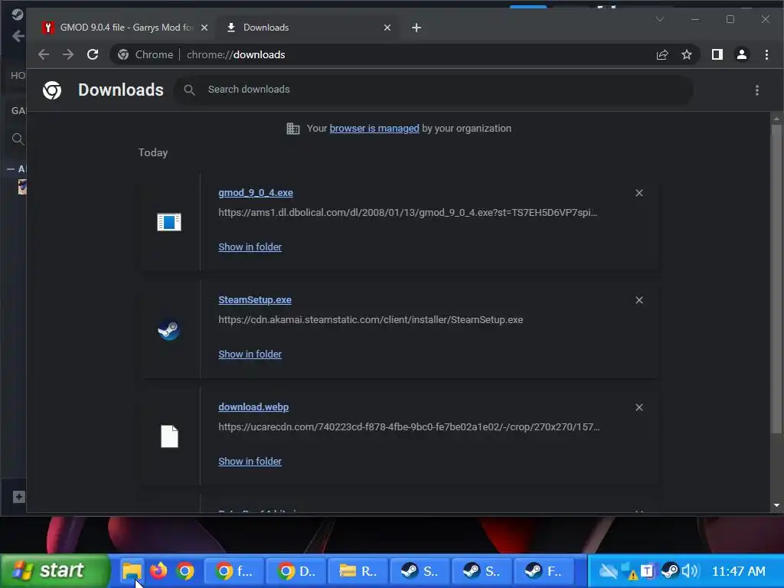The image size is (784, 588).
Task: Click the downloads page vertical scrollbar
Action: point(776,280)
